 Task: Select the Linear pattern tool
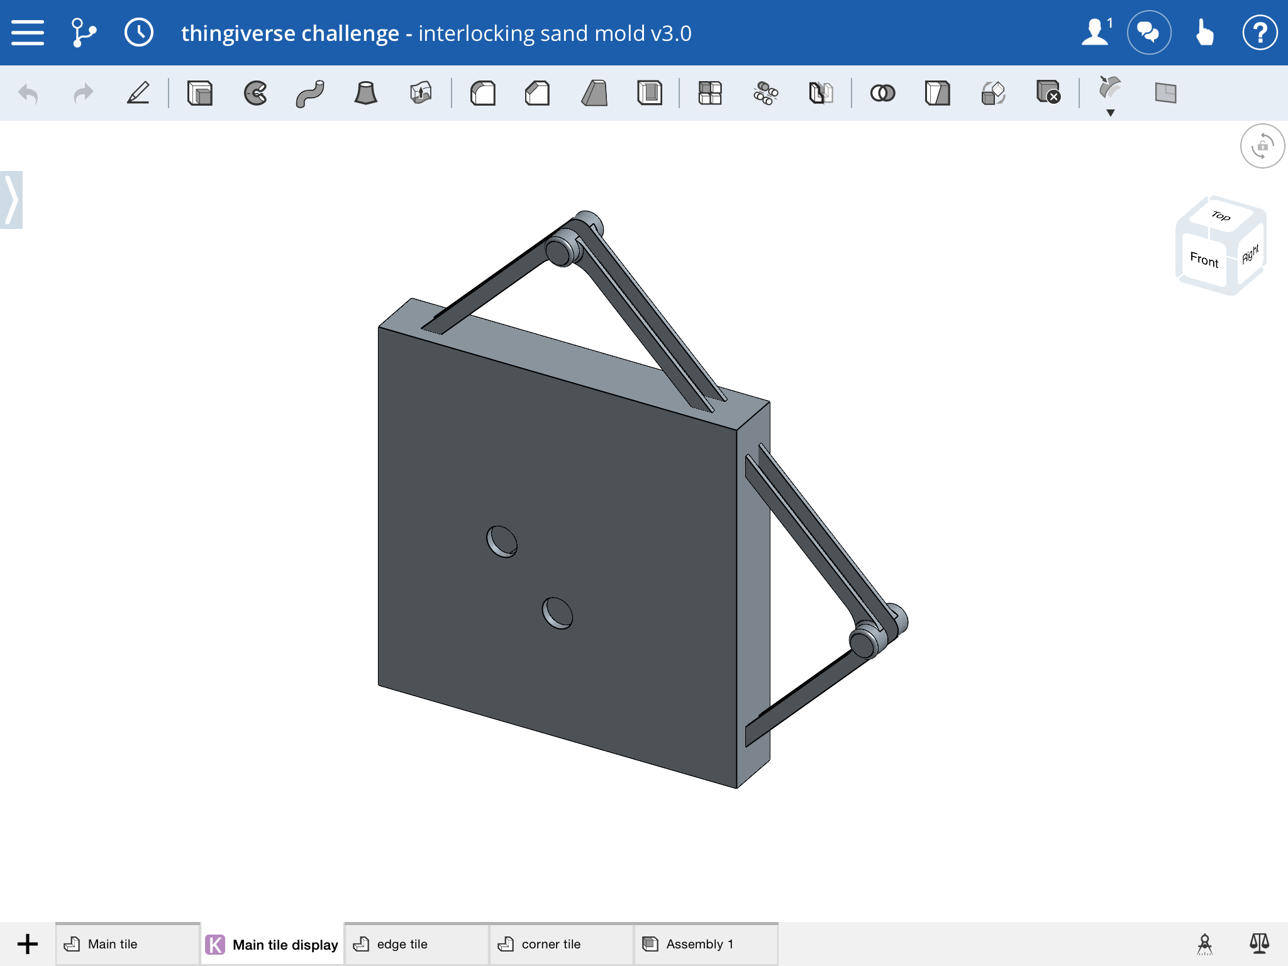[x=710, y=93]
